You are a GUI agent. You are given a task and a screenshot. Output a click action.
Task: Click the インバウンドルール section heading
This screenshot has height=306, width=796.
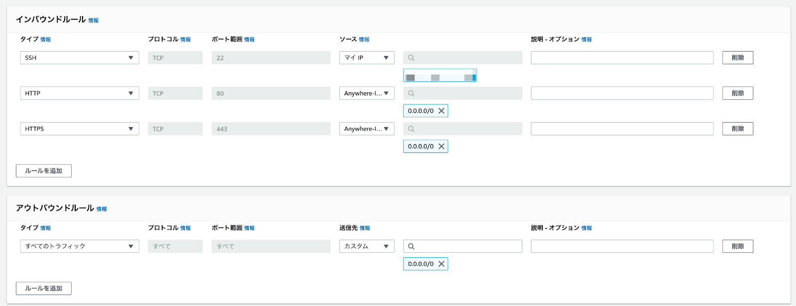(x=51, y=19)
